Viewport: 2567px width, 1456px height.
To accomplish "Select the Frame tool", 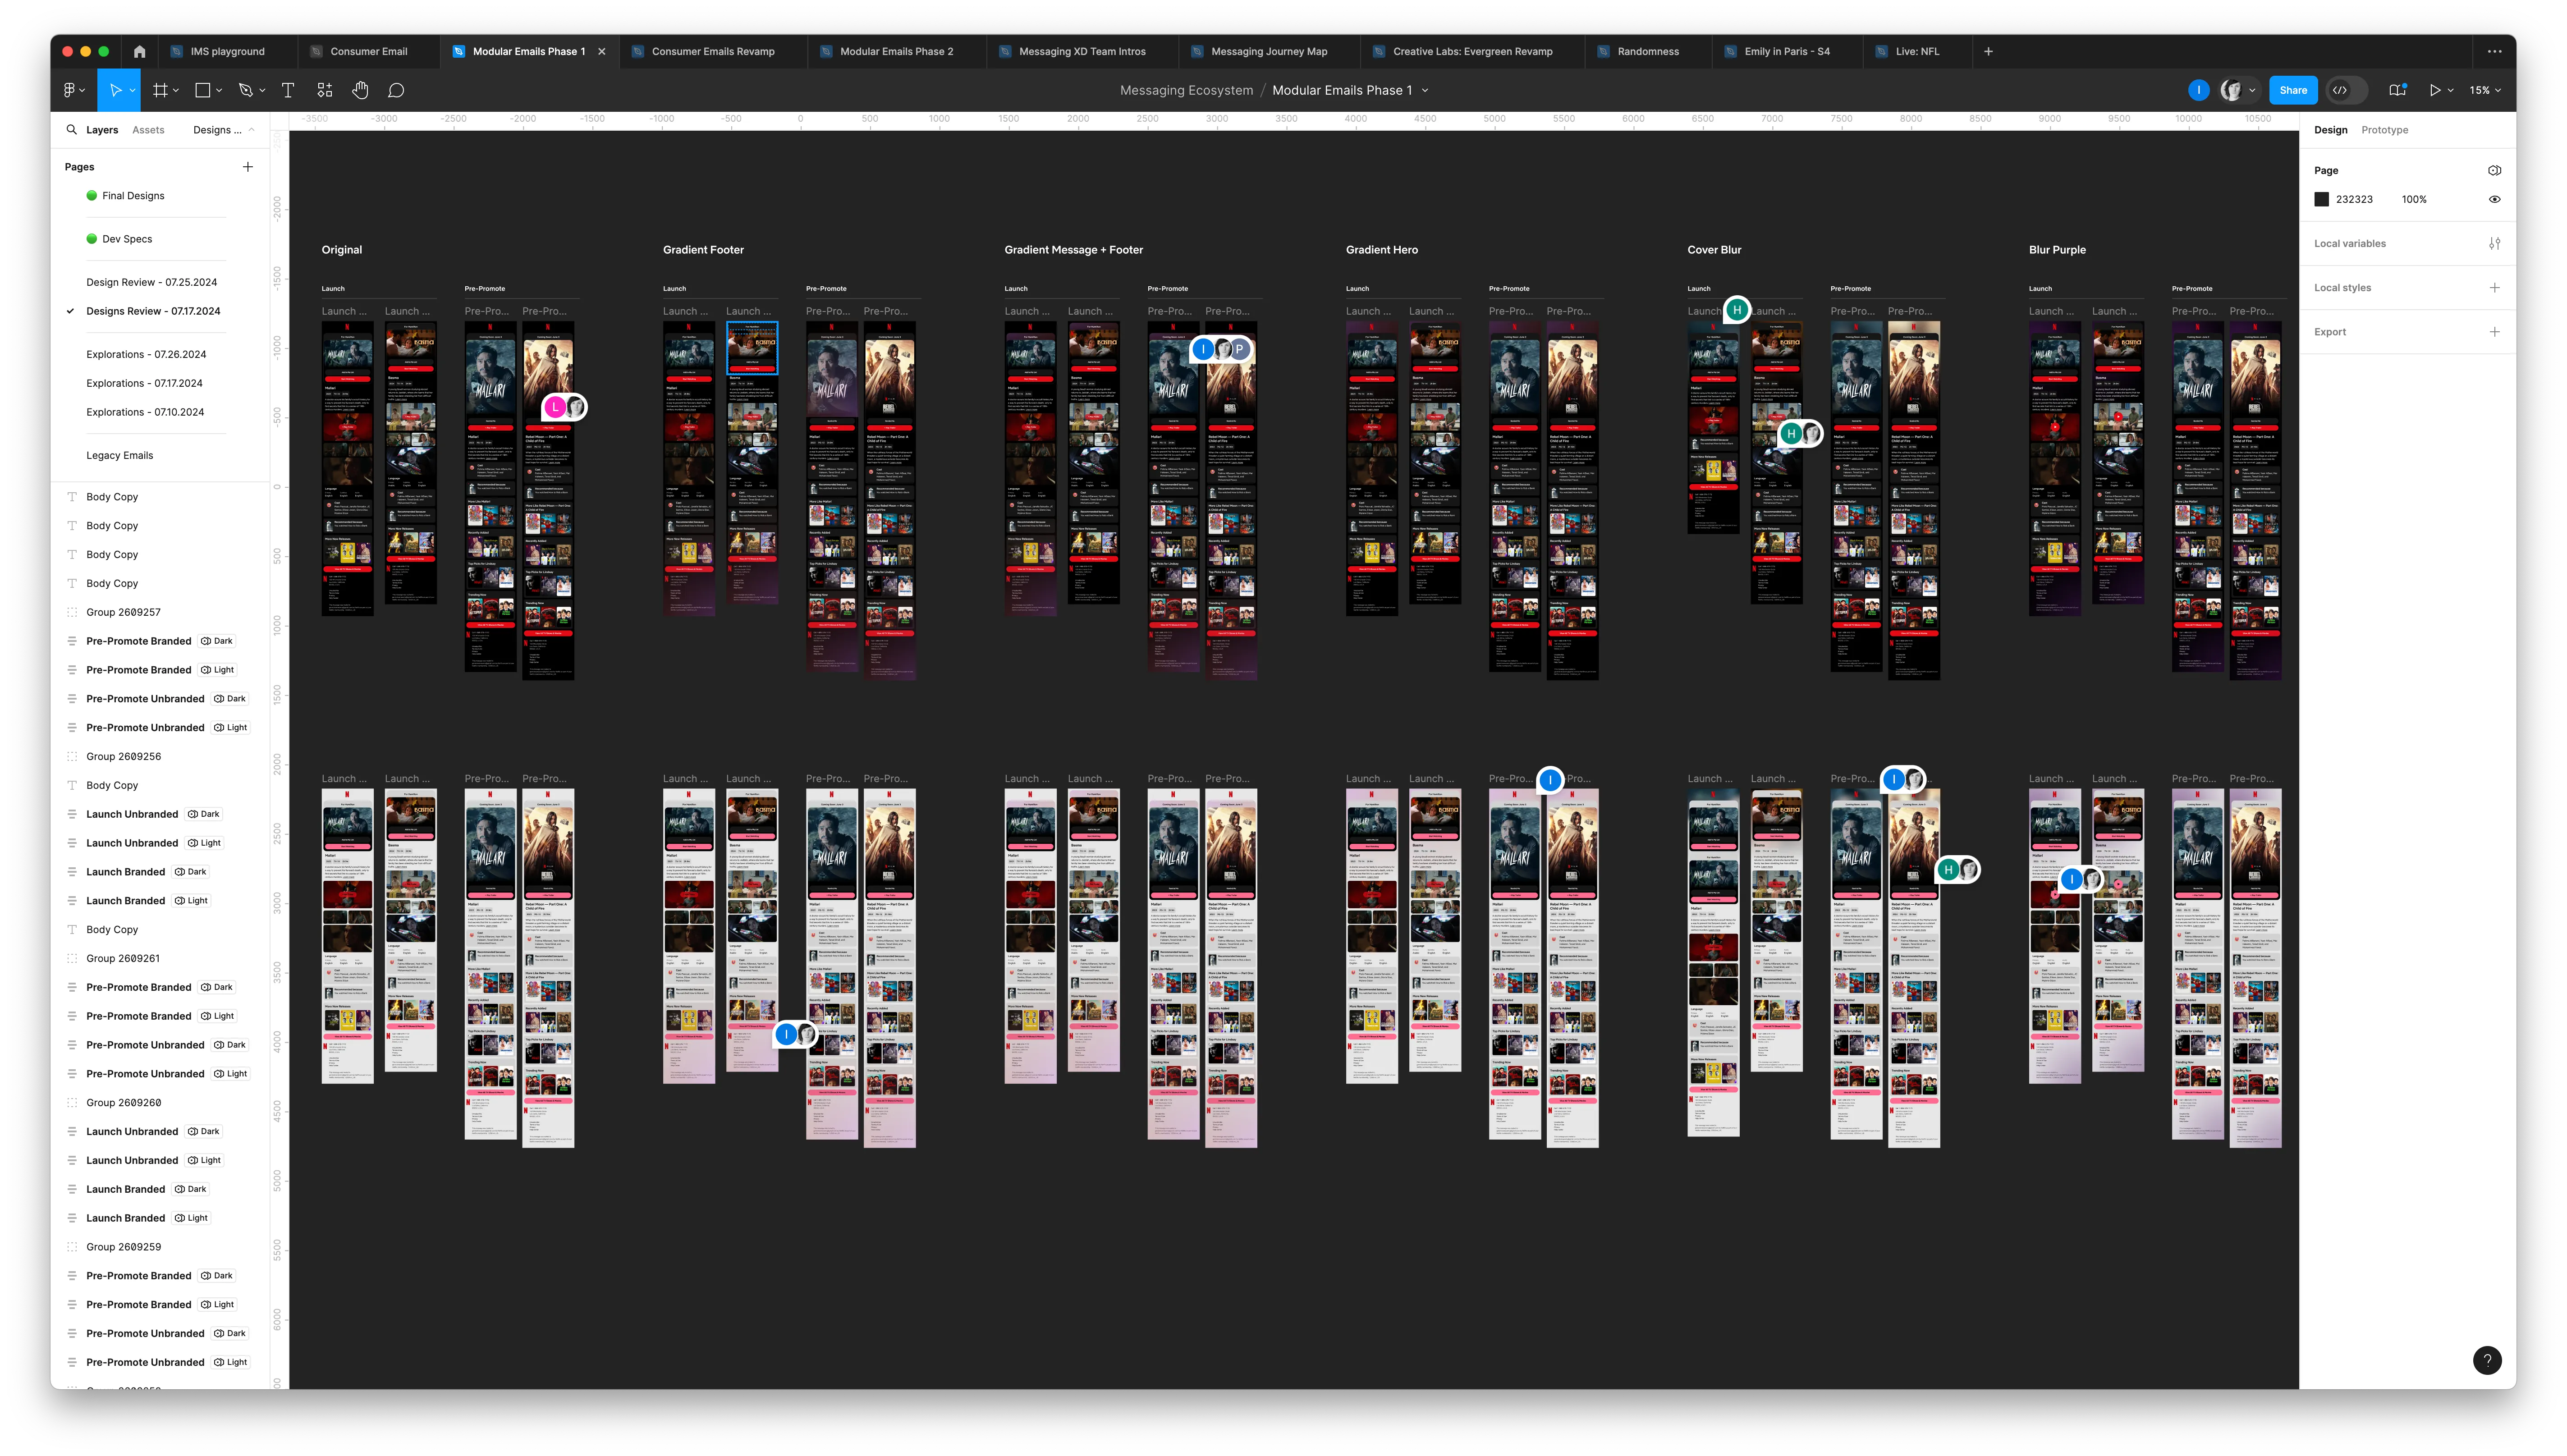I will (160, 90).
